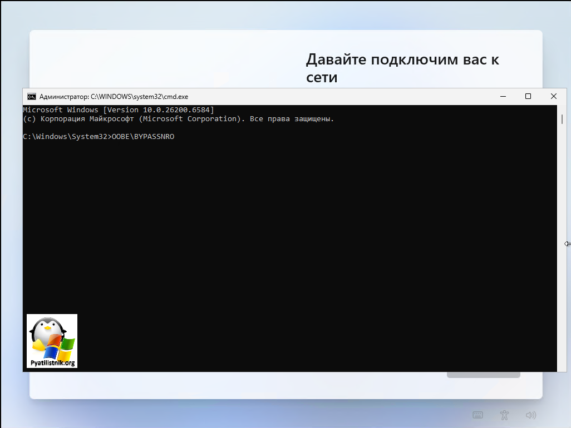Viewport: 571px width, 428px height.
Task: Click the Microsoft Corporation copyright line
Action: click(x=178, y=119)
